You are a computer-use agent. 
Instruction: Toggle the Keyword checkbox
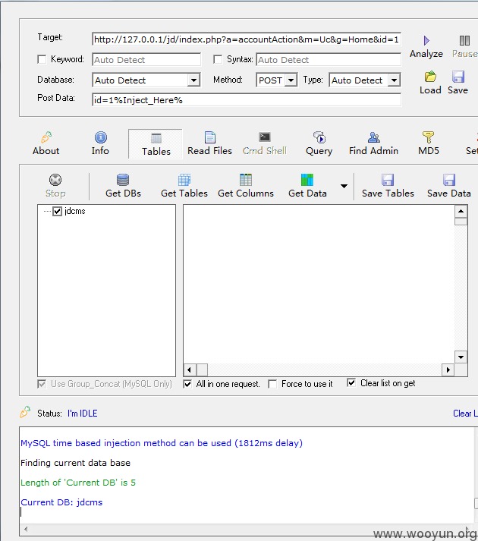pos(42,59)
